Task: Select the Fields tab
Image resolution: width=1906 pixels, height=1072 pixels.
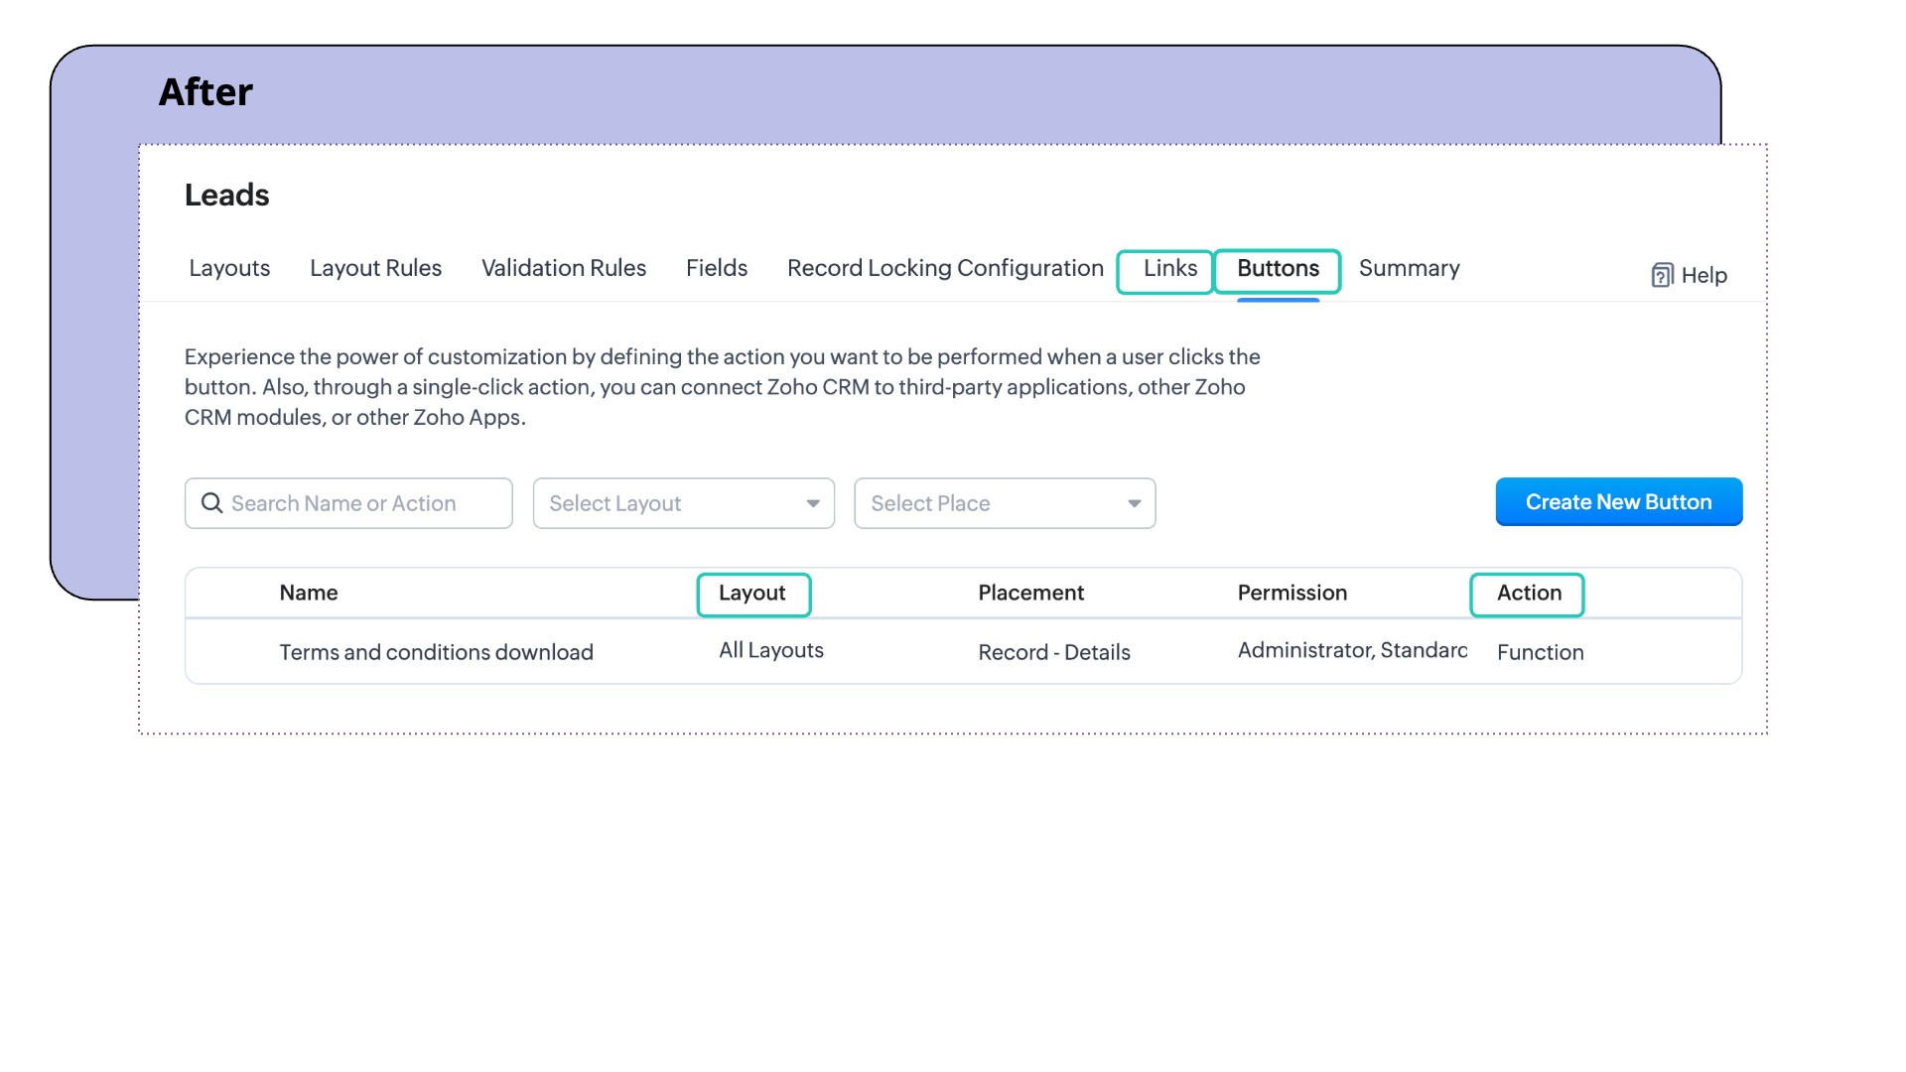Action: pyautogui.click(x=716, y=268)
